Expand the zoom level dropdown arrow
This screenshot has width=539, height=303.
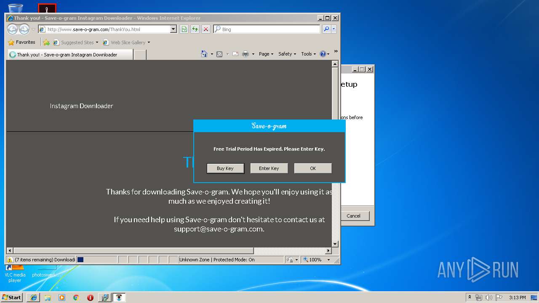[329, 260]
